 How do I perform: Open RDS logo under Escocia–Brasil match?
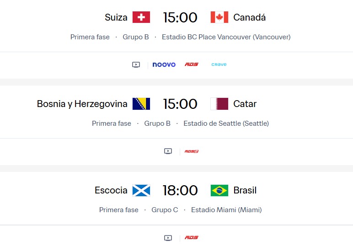pyautogui.click(x=191, y=238)
